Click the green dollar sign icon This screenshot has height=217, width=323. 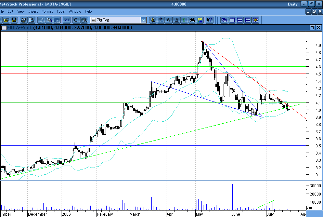(184, 20)
